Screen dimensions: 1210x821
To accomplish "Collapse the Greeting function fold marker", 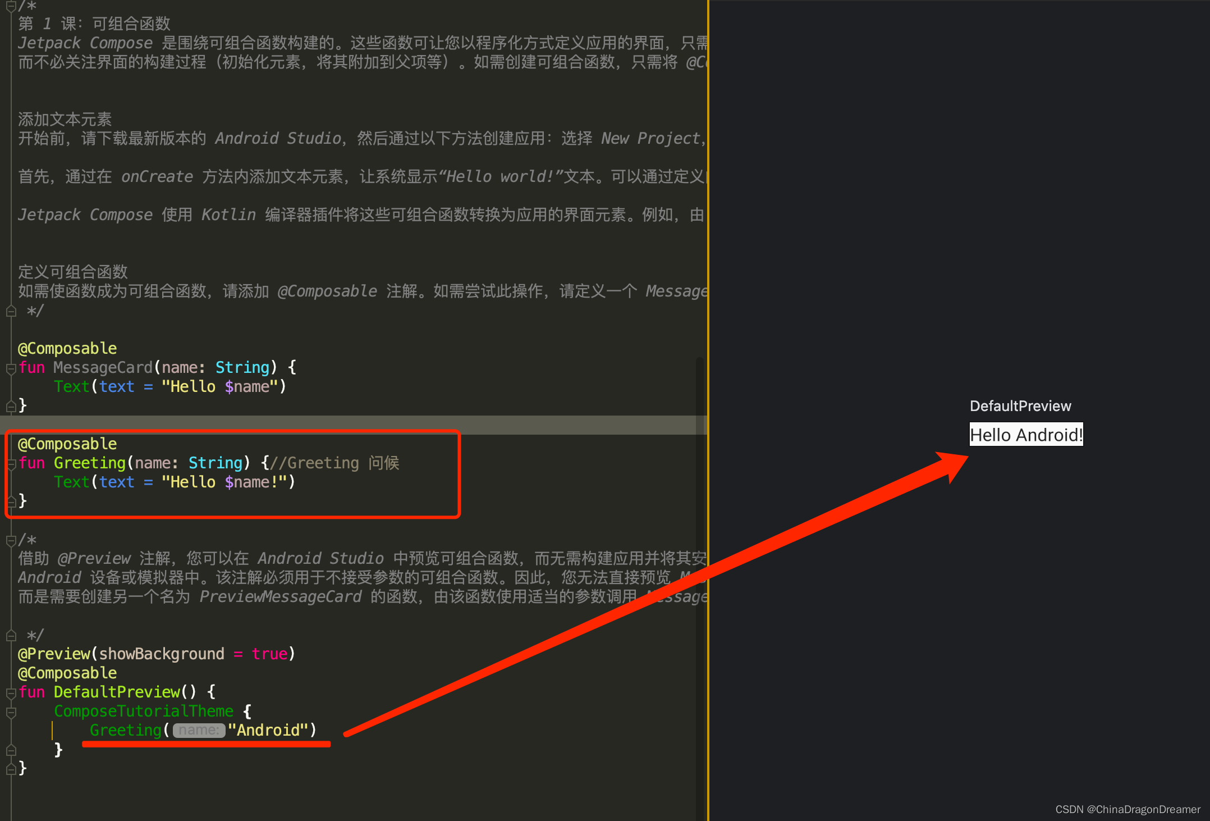I will pos(11,464).
